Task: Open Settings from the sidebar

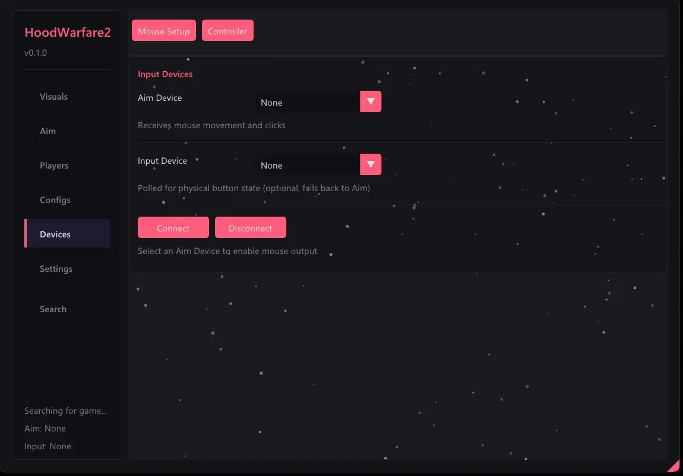Action: click(67, 268)
